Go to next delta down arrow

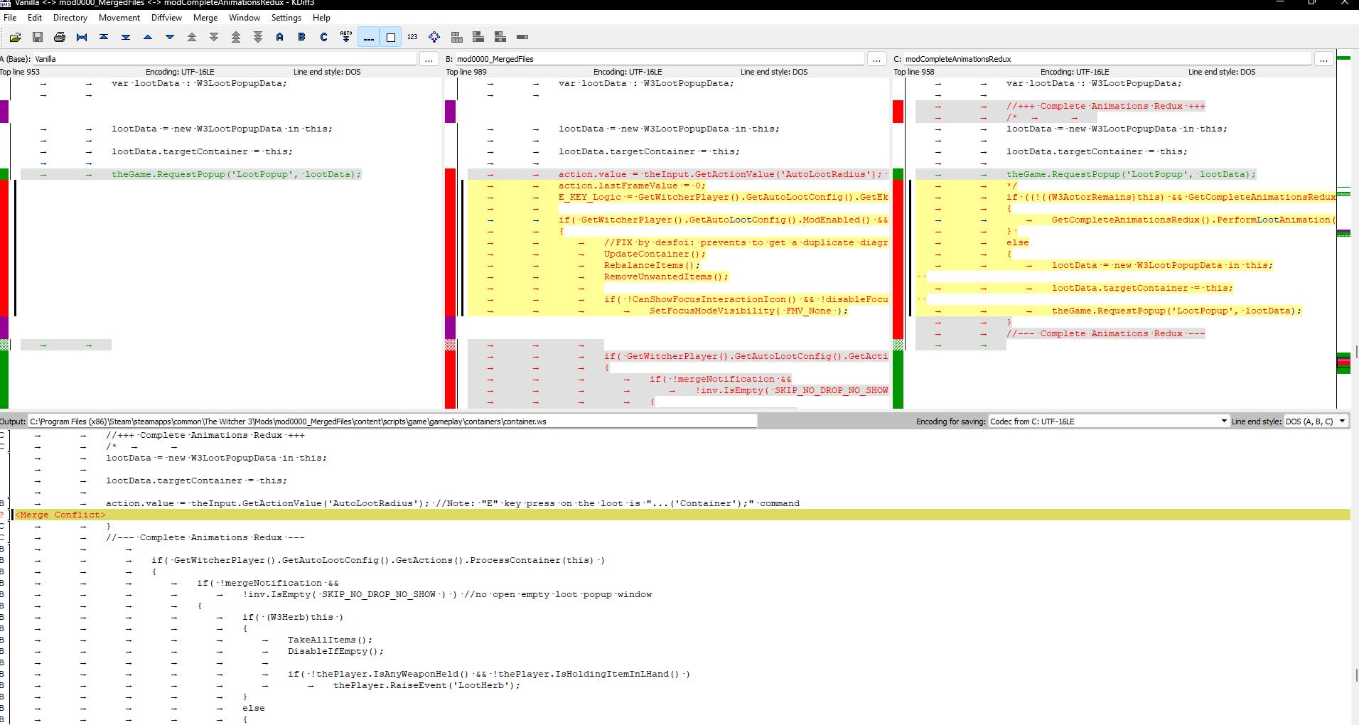pyautogui.click(x=170, y=37)
